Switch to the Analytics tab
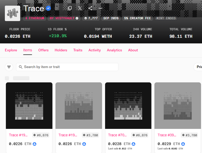This screenshot has width=202, height=153. [114, 50]
